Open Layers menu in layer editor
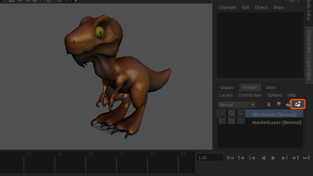Image resolution: width=313 pixels, height=176 pixels. pyautogui.click(x=226, y=95)
